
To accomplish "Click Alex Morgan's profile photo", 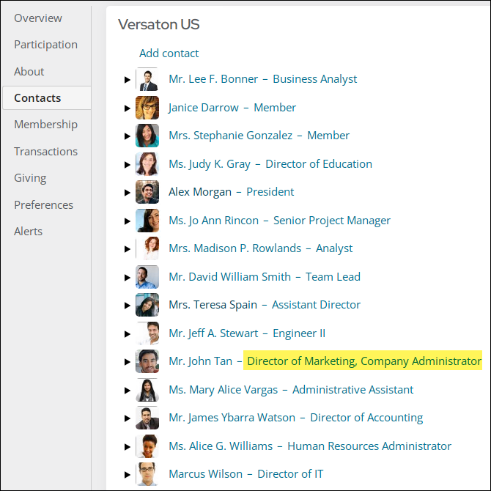I will click(147, 192).
